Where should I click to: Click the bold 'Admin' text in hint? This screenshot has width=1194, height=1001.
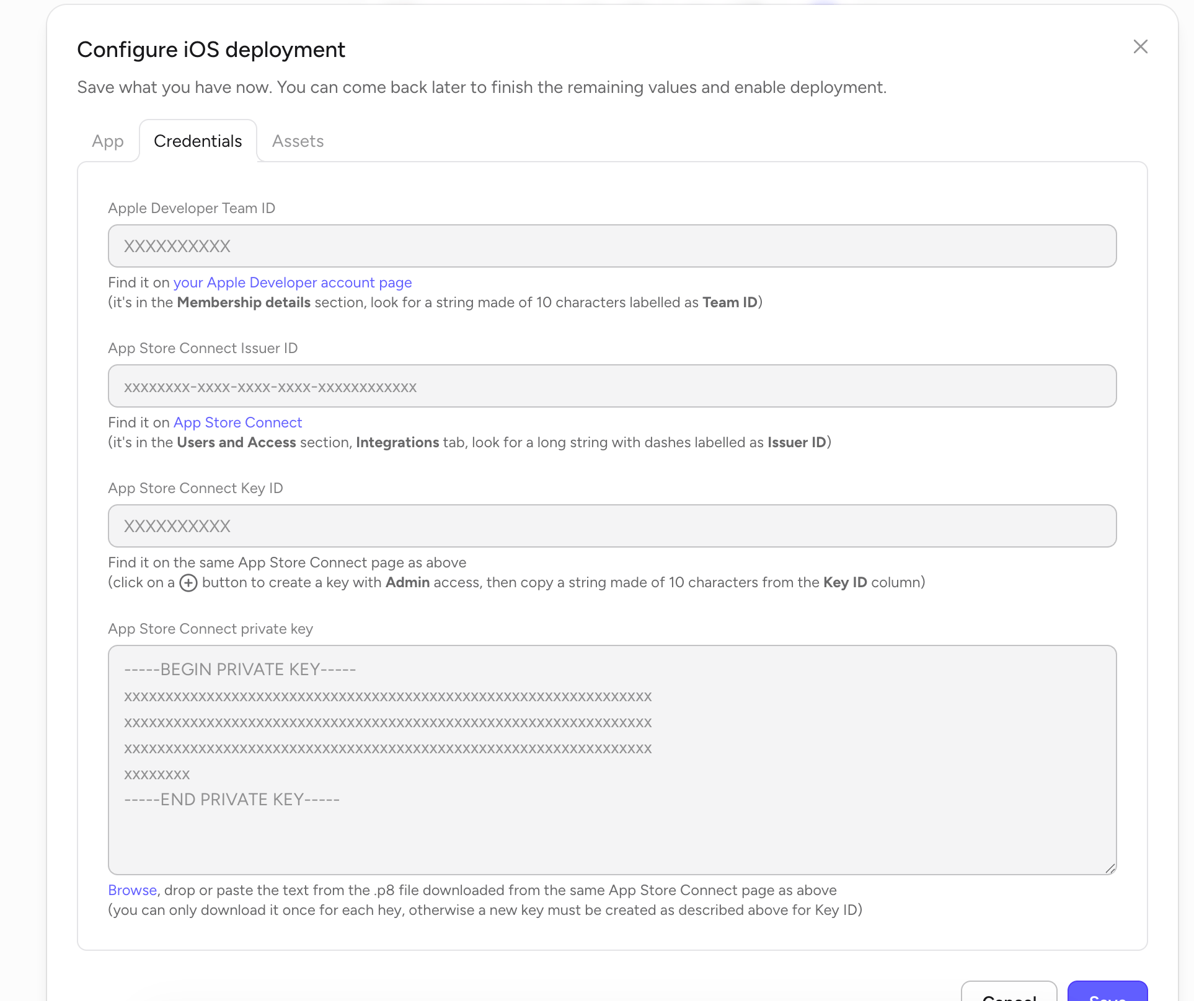[407, 582]
